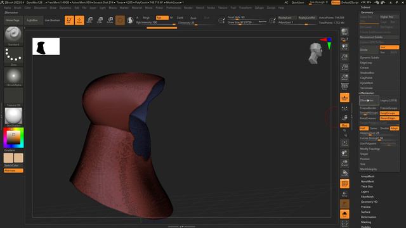Open the Transform menu
406x228 pixels.
[x=245, y=8]
